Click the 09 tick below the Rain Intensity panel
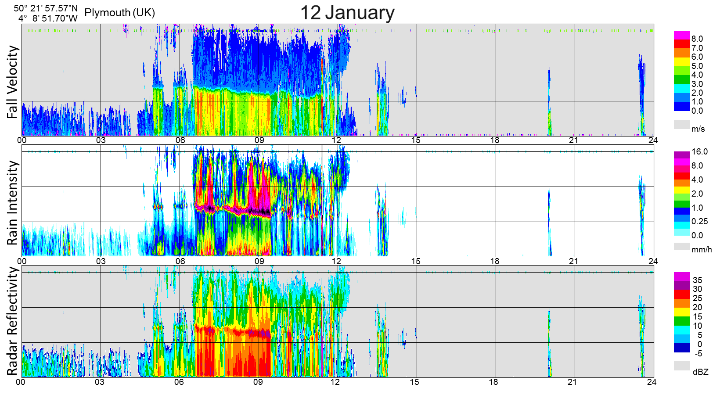The height and width of the screenshot is (395, 720). 259,261
